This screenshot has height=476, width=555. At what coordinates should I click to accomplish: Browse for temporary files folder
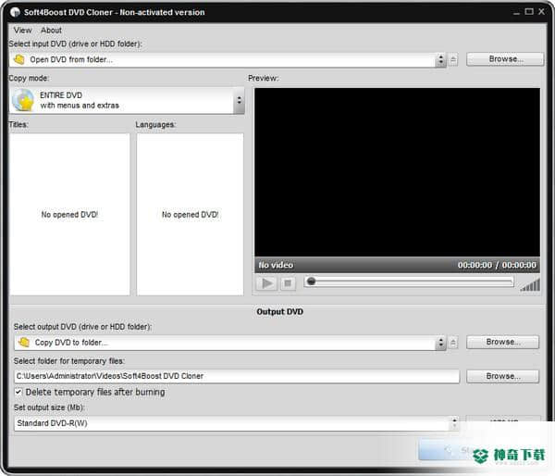[502, 376]
